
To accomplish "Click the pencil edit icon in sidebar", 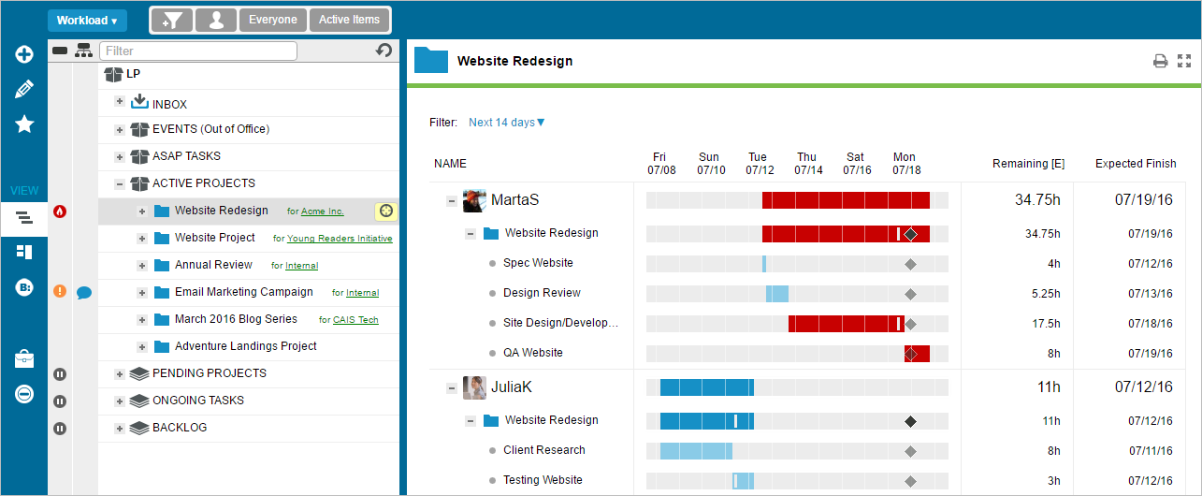I will (x=24, y=90).
